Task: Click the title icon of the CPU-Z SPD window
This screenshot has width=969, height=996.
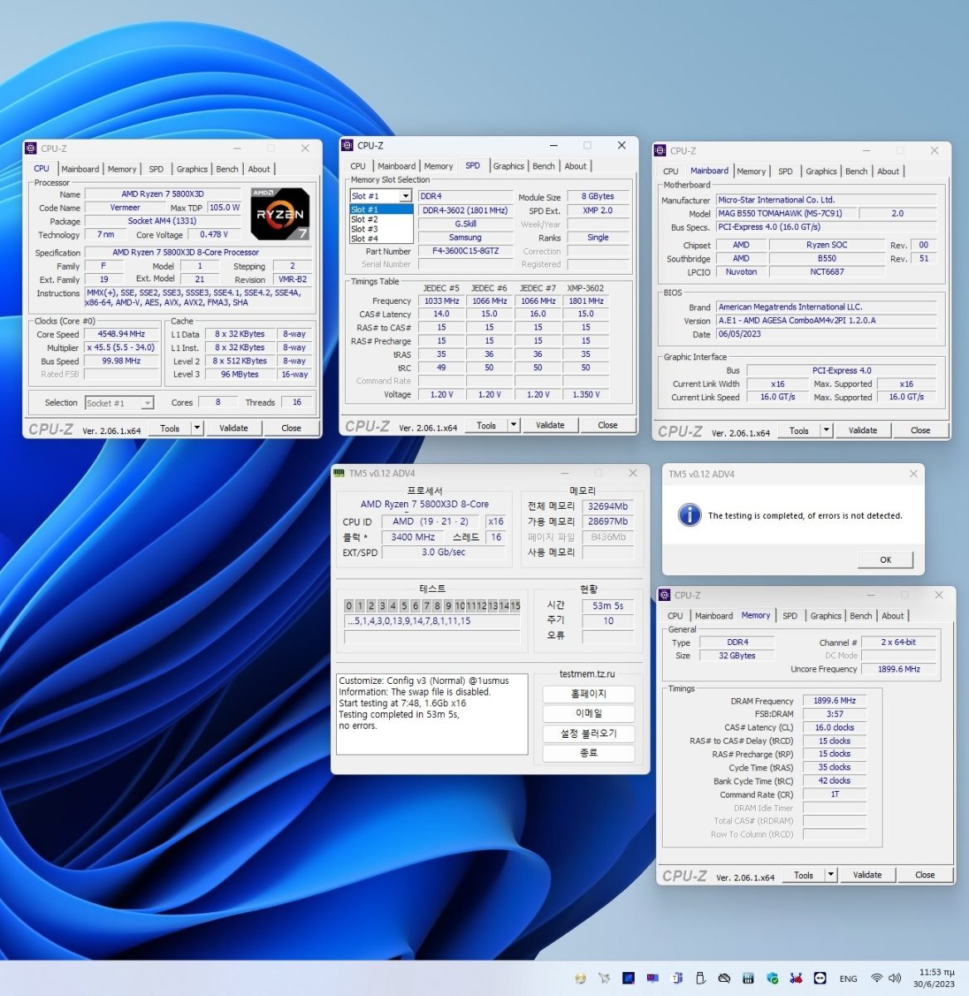Action: click(x=348, y=145)
